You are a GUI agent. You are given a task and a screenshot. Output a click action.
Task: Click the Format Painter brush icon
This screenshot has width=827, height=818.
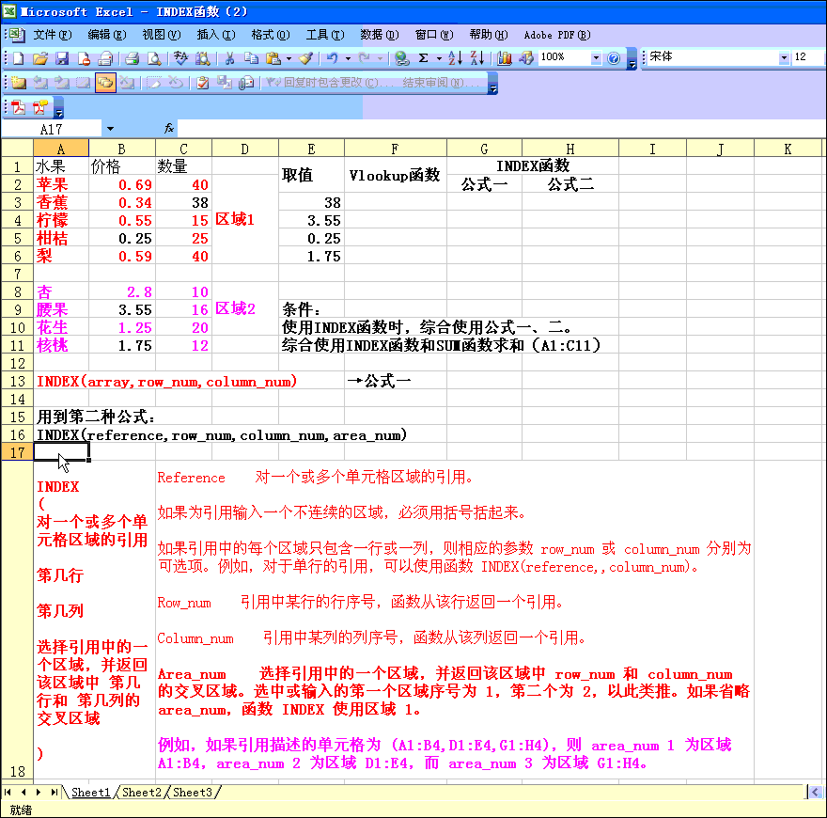[x=305, y=58]
